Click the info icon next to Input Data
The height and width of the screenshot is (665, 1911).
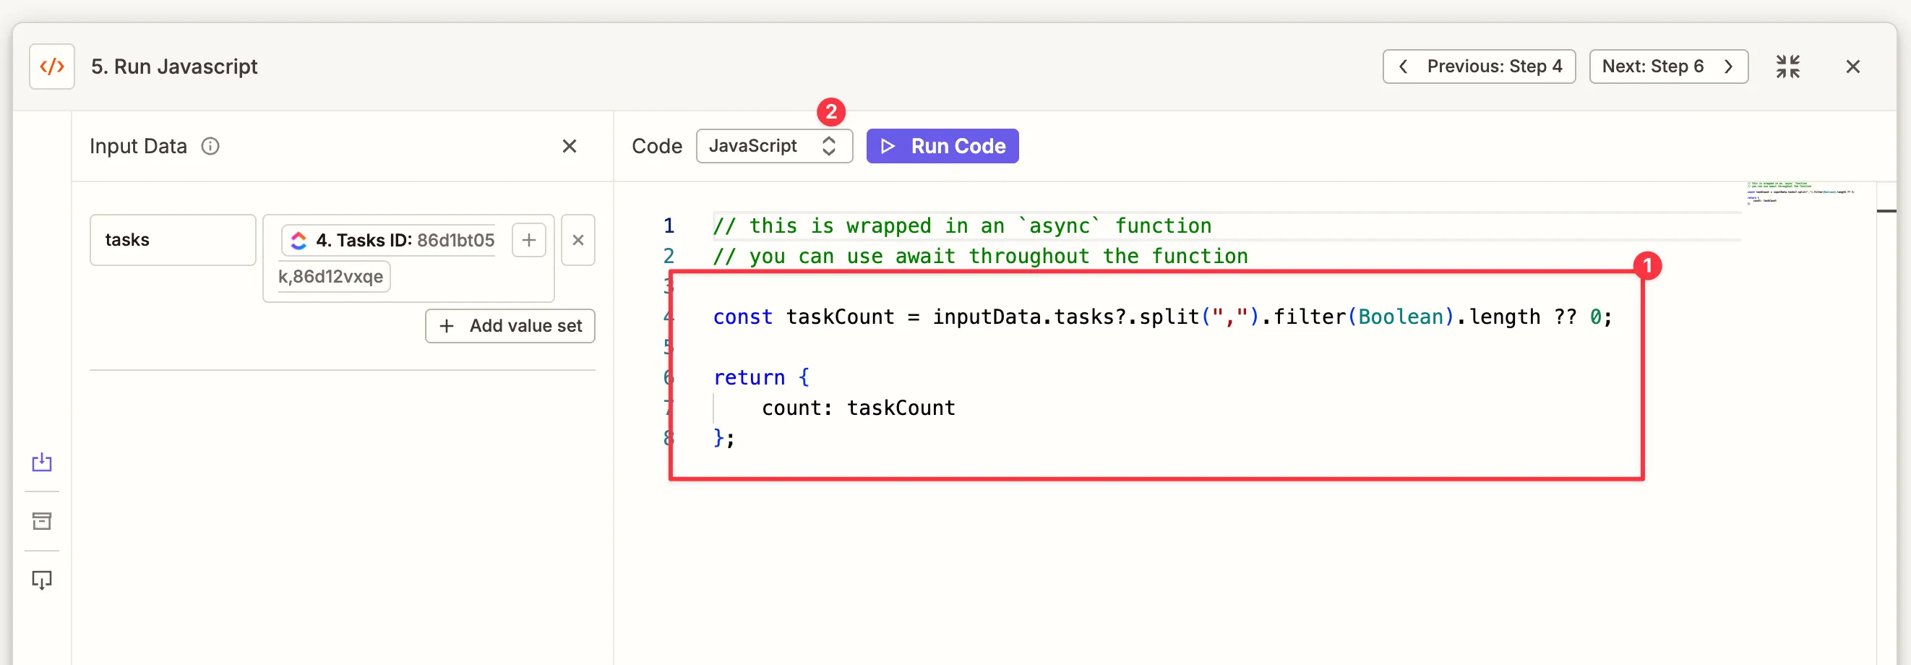(x=210, y=145)
